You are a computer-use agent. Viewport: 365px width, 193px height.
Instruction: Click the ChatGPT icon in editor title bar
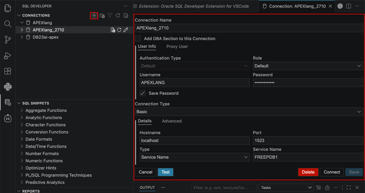[x=340, y=6]
